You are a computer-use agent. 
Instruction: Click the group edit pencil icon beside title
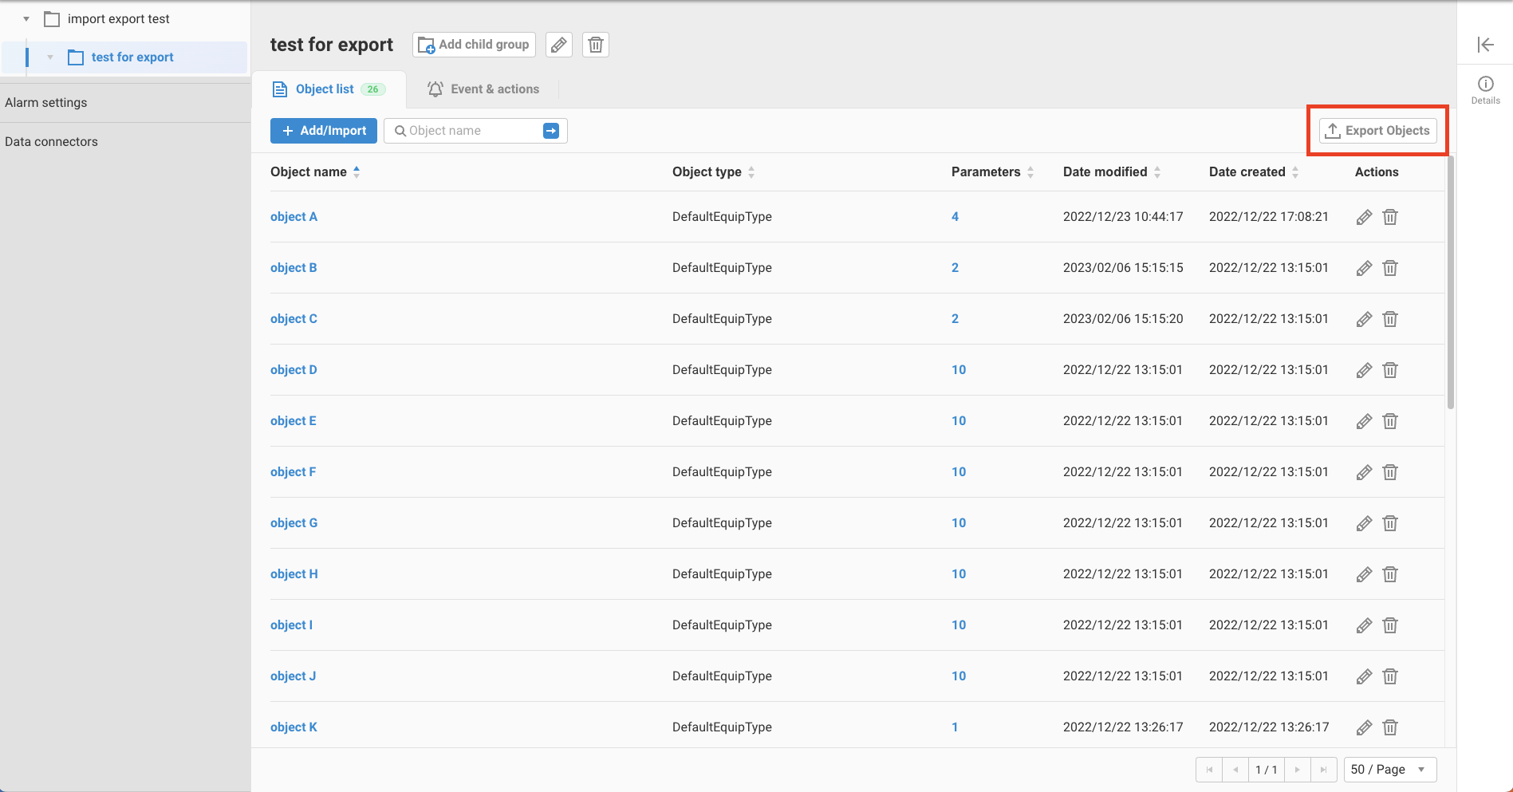559,45
